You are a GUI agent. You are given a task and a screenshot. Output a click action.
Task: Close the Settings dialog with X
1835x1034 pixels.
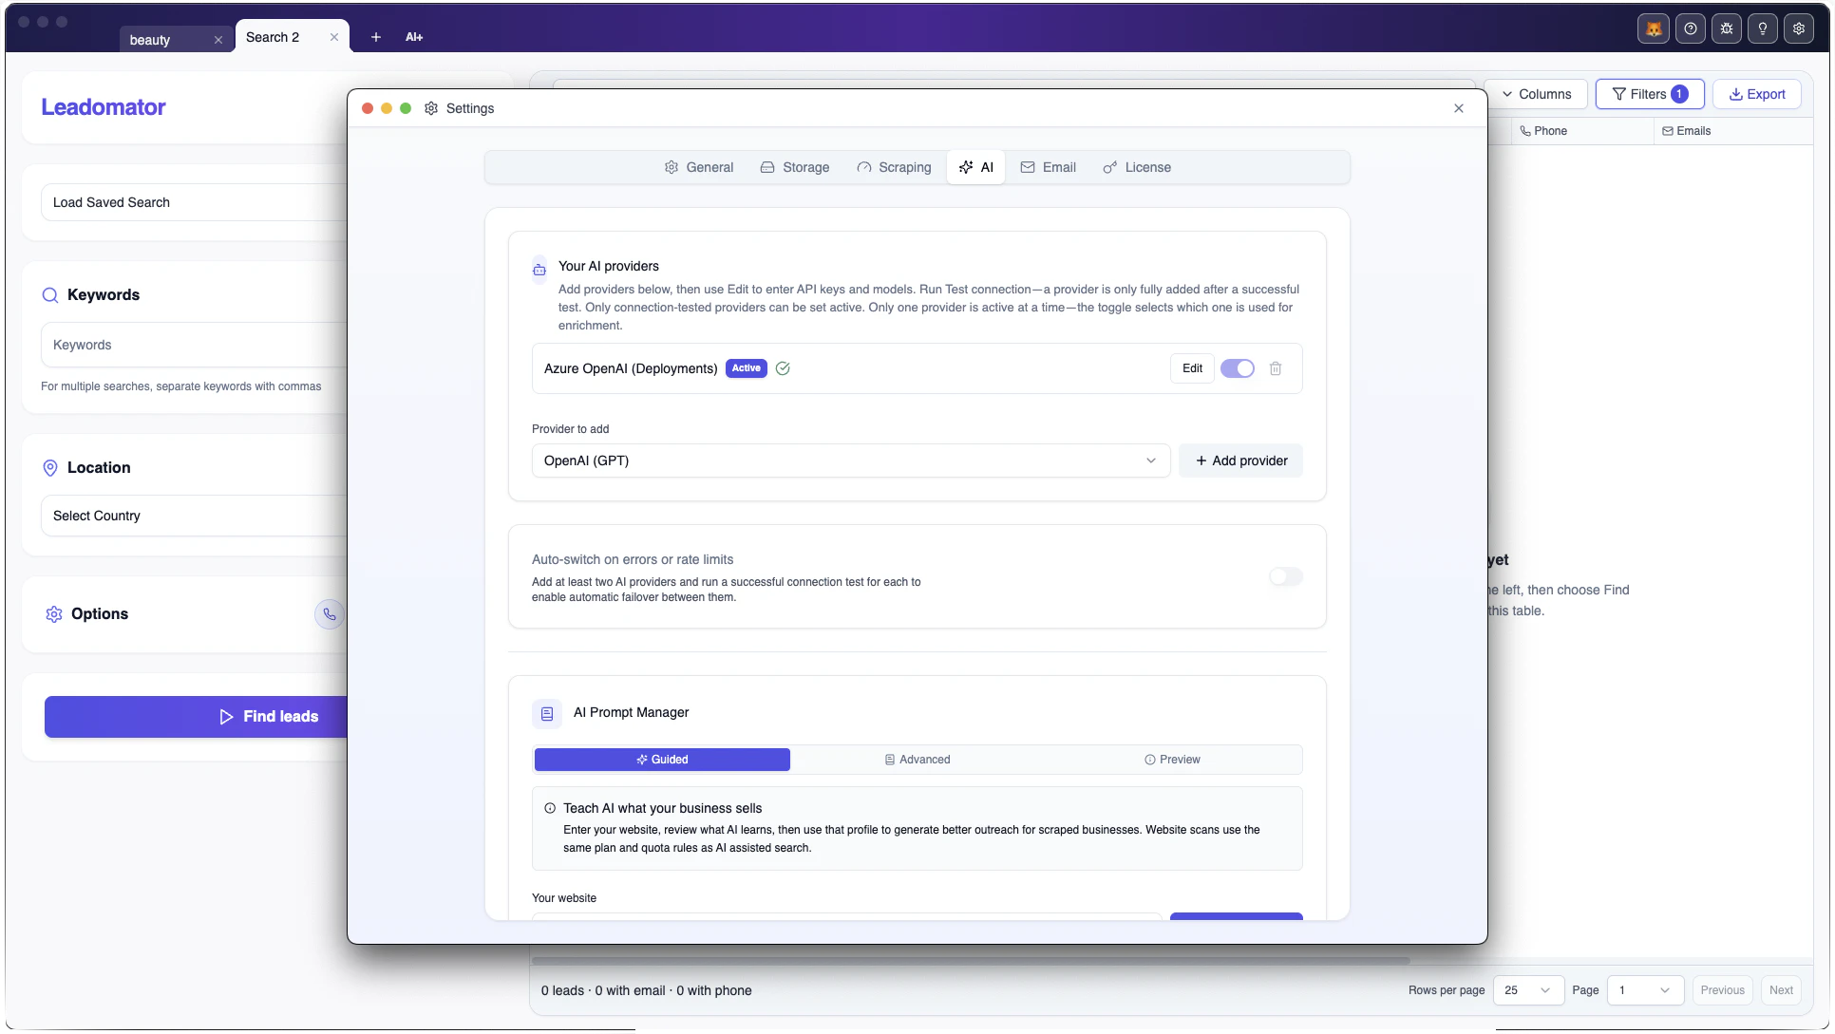coord(1459,108)
